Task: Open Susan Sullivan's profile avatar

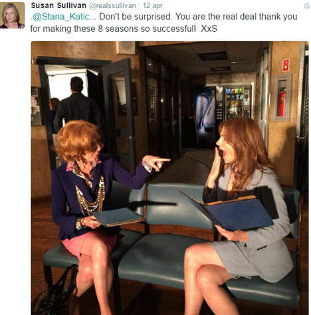Action: click(13, 15)
